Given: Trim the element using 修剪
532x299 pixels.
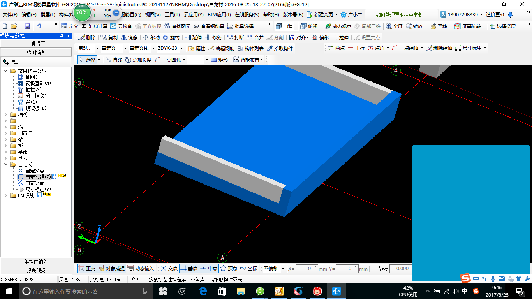Looking at the screenshot, I should click(x=213, y=37).
